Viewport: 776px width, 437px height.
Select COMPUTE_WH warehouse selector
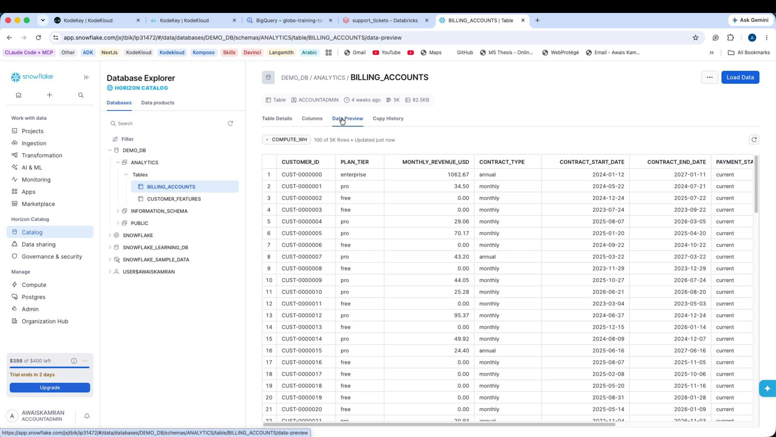tap(287, 140)
